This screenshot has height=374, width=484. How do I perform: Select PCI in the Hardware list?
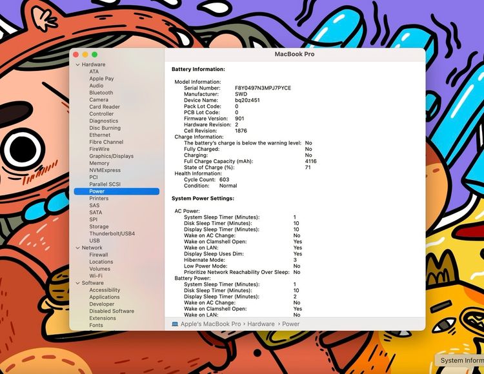point(94,177)
